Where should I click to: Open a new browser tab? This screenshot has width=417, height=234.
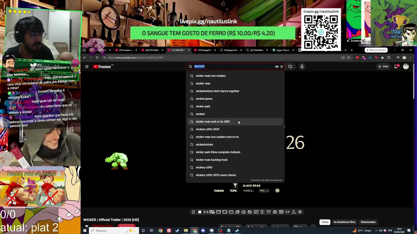tap(352, 50)
